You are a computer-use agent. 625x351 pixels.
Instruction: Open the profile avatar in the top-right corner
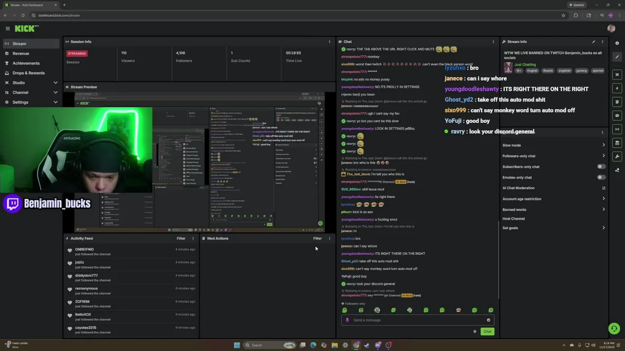(x=611, y=29)
